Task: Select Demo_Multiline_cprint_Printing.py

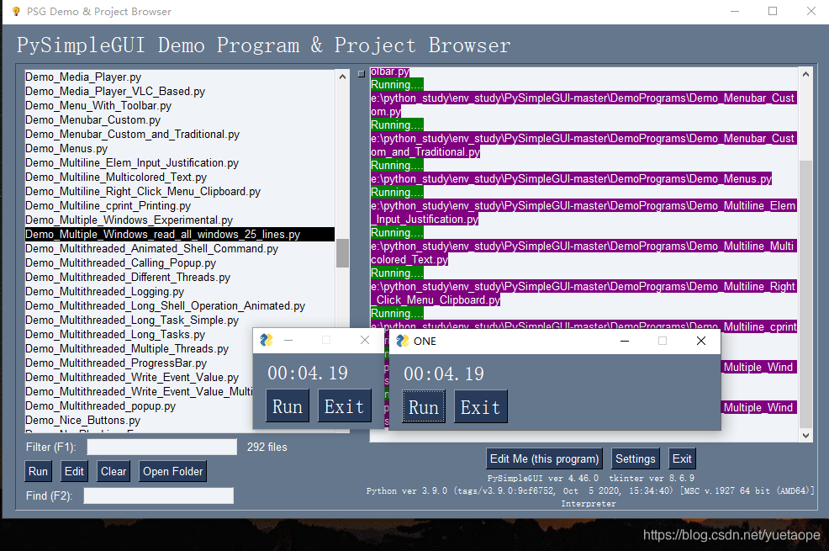Action: tap(180, 206)
